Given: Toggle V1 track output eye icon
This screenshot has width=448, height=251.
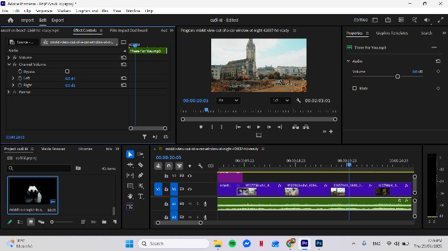Looking at the screenshot, I should [x=189, y=189].
